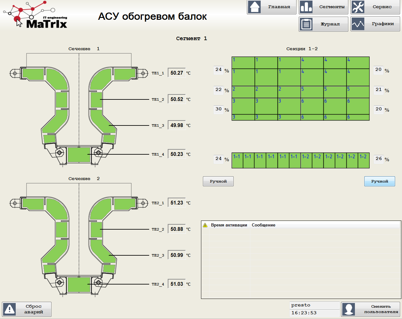Toggle the right Ручной mode button
Image resolution: width=402 pixels, height=319 pixels.
click(379, 181)
